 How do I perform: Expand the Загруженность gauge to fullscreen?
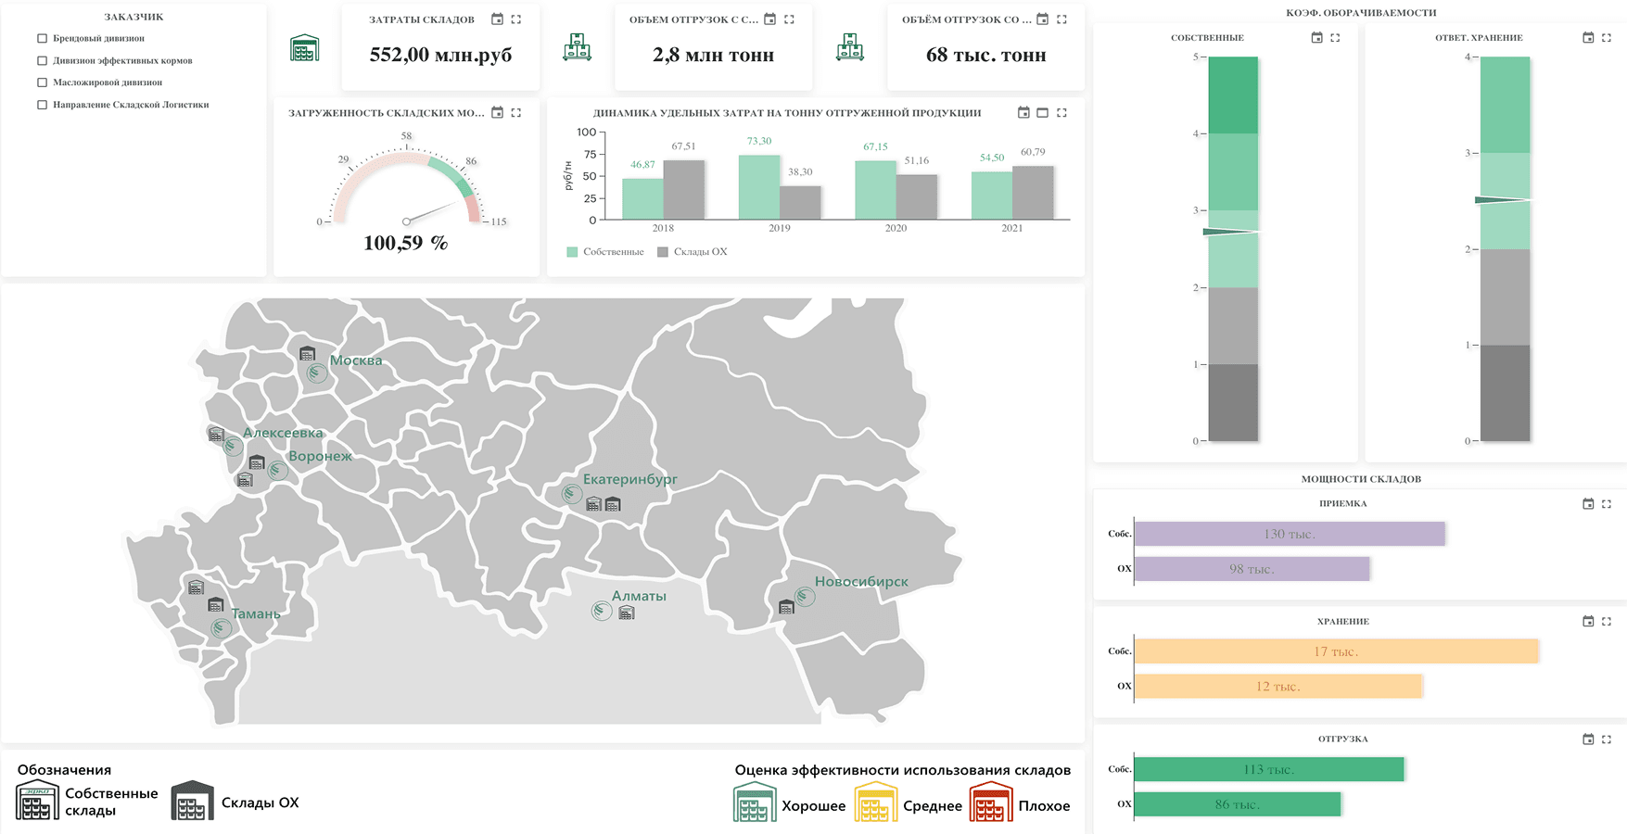pos(516,113)
